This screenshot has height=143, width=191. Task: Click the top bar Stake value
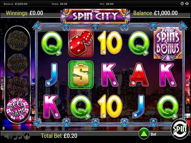point(64,4)
